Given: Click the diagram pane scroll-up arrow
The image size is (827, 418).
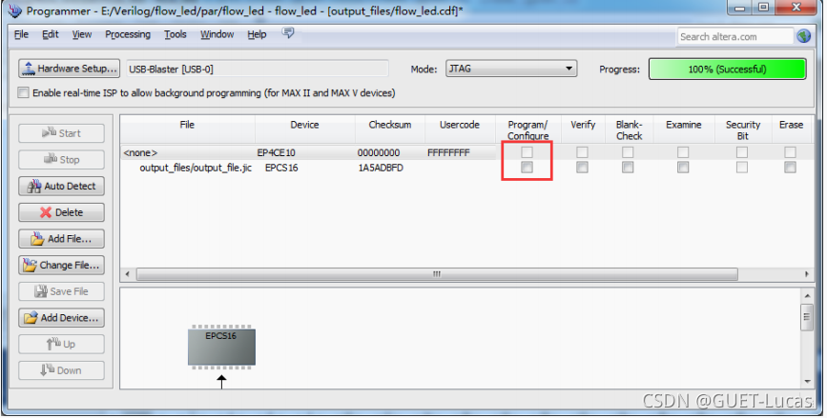Looking at the screenshot, I should (807, 296).
